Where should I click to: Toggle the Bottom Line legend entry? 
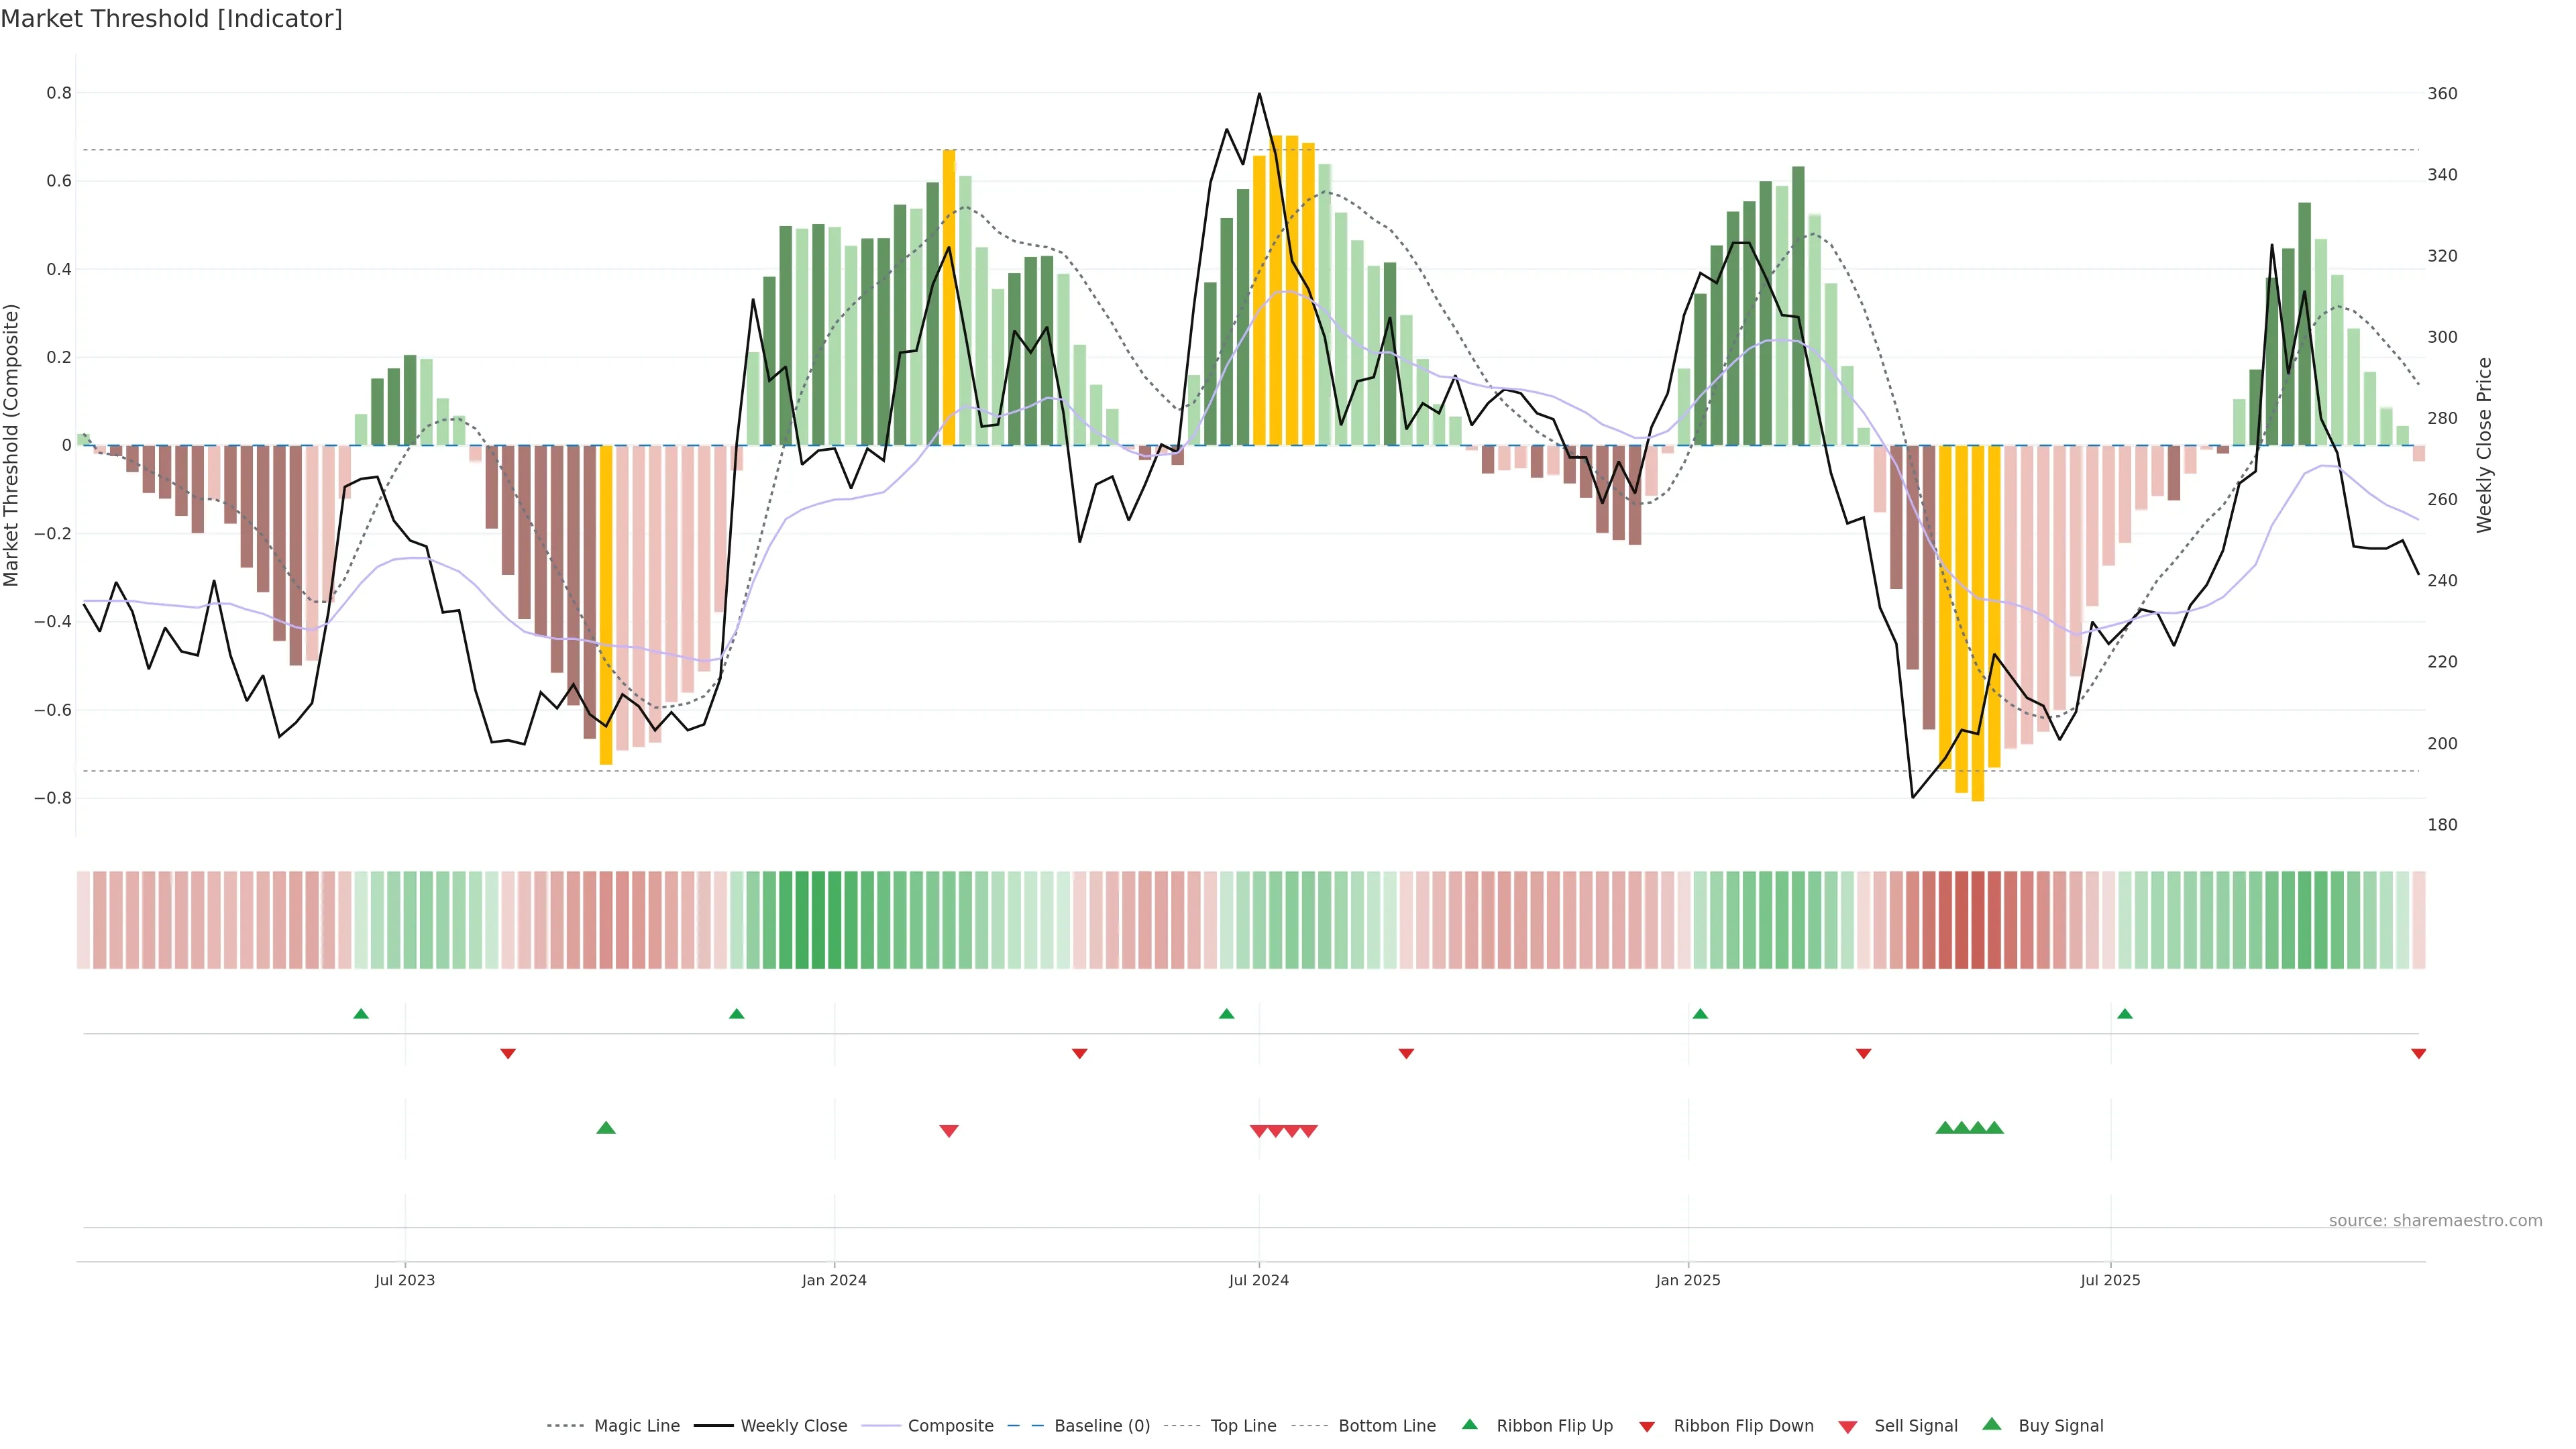1386,1426
